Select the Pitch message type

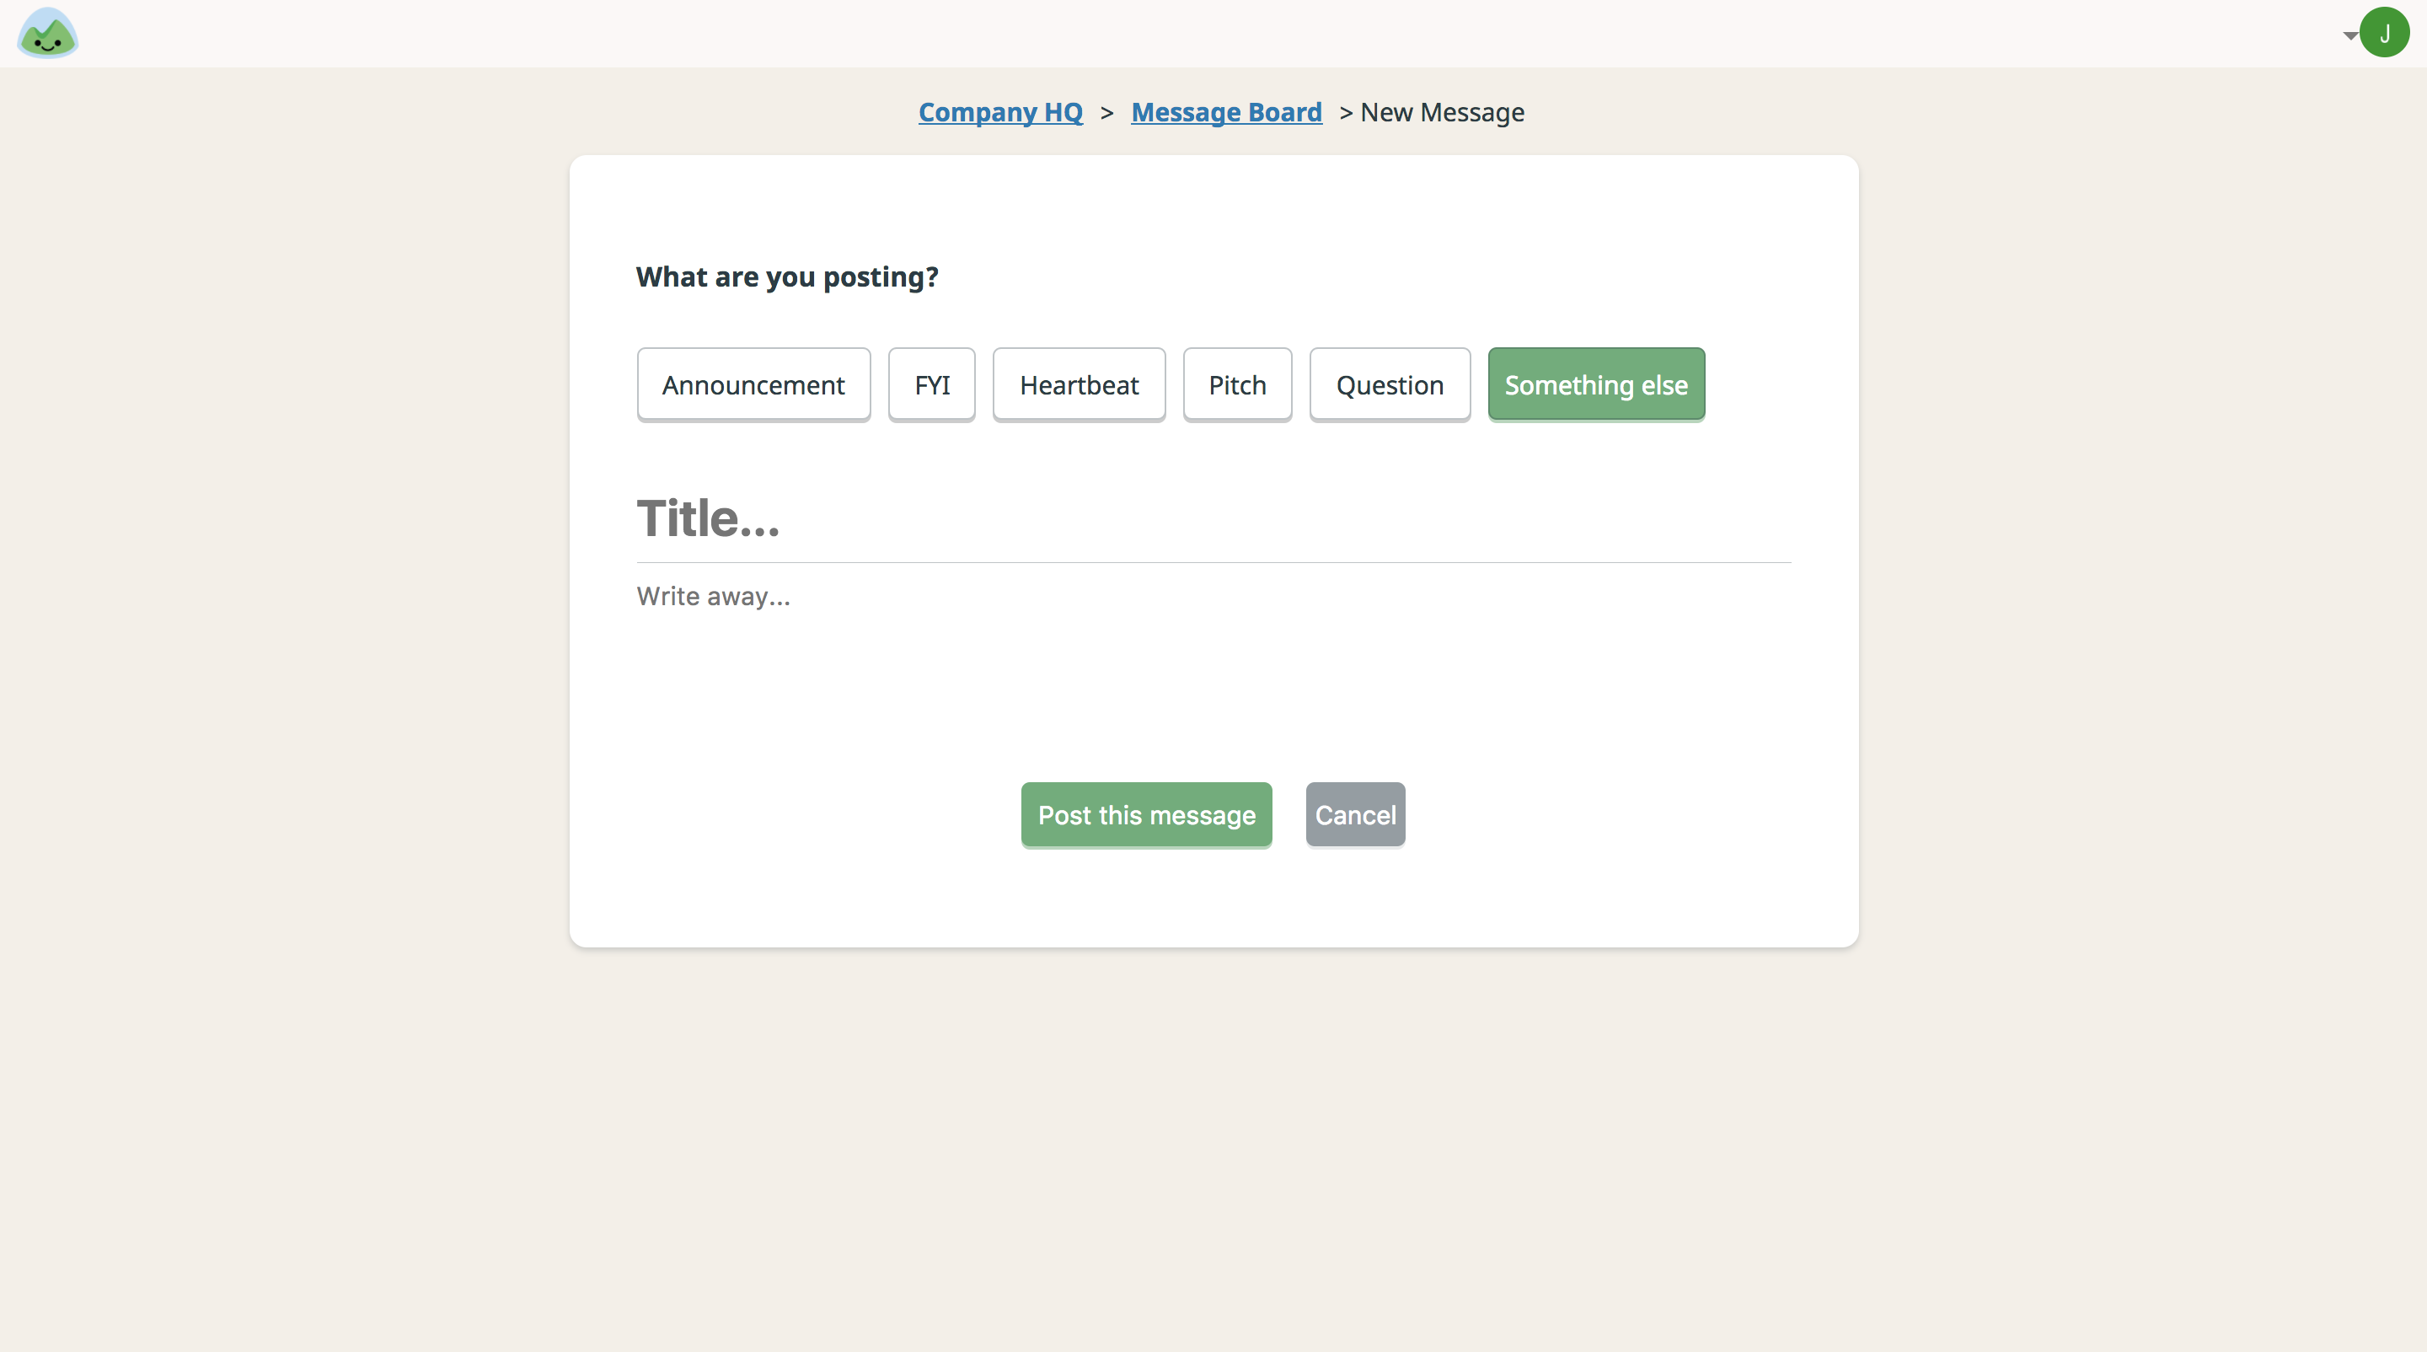pyautogui.click(x=1239, y=384)
